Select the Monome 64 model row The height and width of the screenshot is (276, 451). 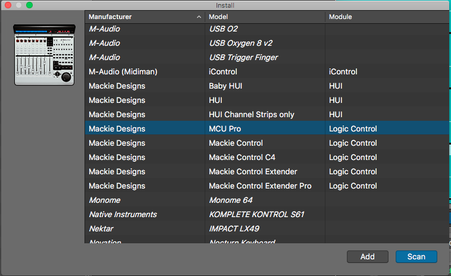267,200
